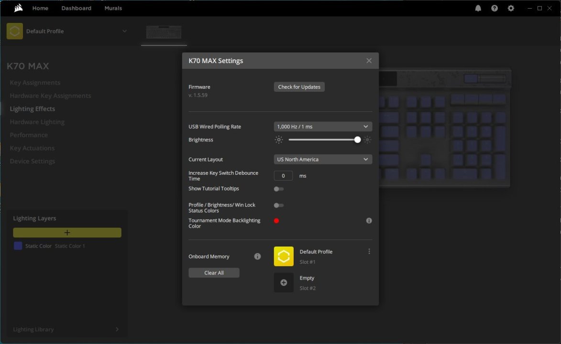Enable Show Tutorial Tooltips toggle
The height and width of the screenshot is (344, 561).
pos(279,189)
